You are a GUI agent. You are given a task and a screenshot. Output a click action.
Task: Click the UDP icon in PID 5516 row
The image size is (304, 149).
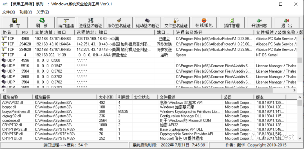[x=4, y=66]
